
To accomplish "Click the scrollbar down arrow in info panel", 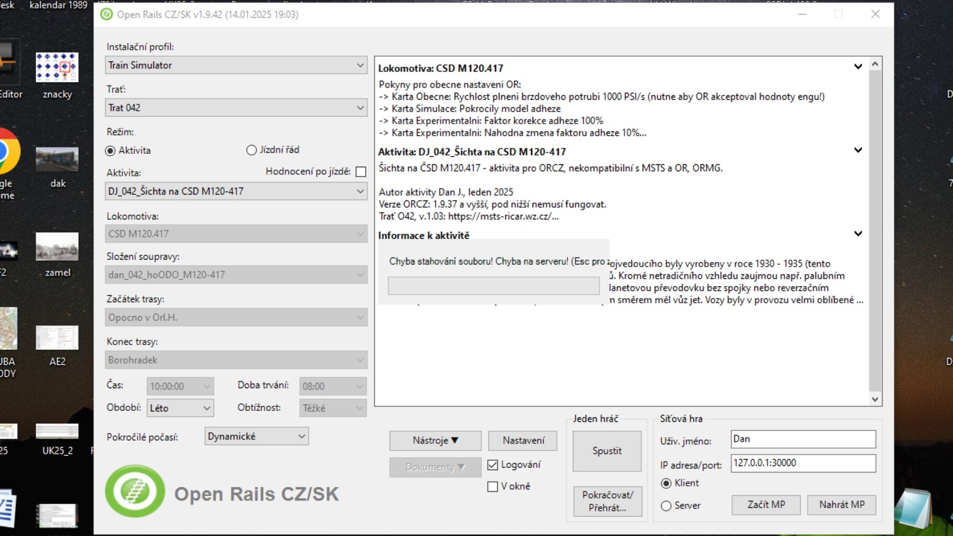I will click(875, 399).
